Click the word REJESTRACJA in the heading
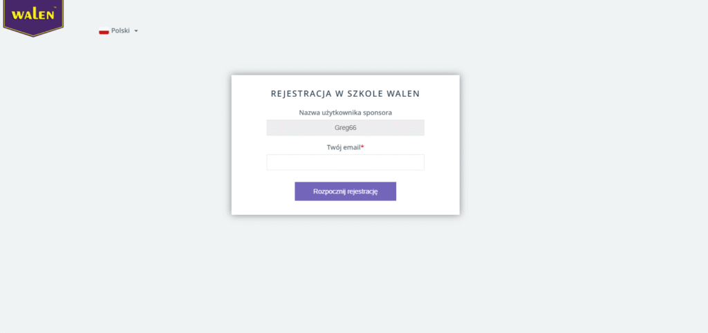The height and width of the screenshot is (333, 708). click(x=299, y=93)
